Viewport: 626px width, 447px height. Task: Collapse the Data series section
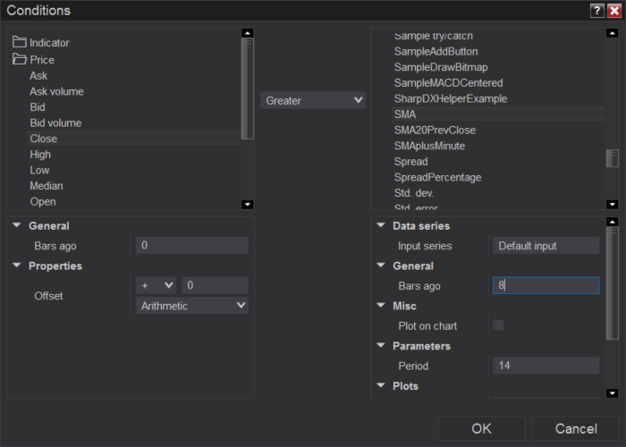381,225
